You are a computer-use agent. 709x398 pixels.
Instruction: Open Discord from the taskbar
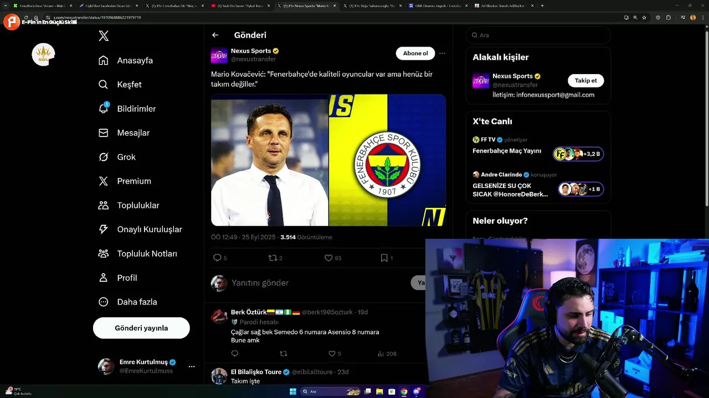tap(417, 391)
